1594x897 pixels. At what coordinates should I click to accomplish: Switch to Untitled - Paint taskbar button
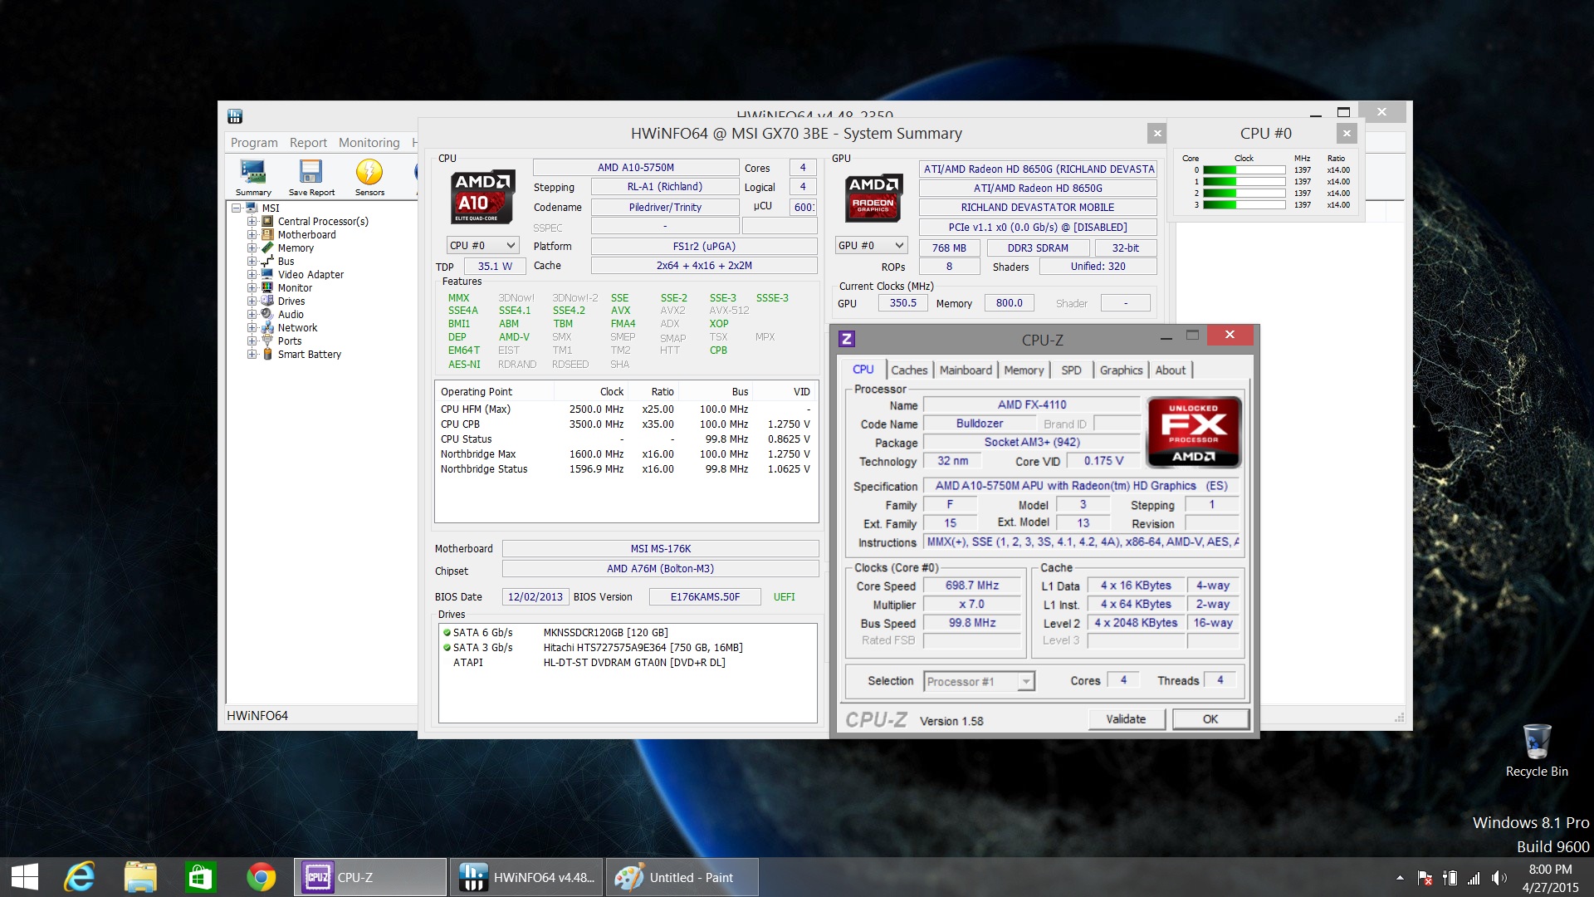click(682, 877)
